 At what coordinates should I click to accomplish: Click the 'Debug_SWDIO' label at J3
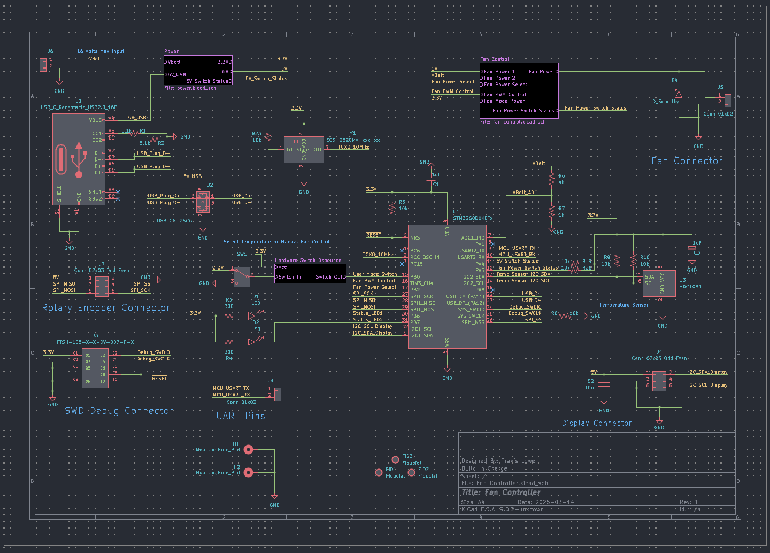coord(153,352)
